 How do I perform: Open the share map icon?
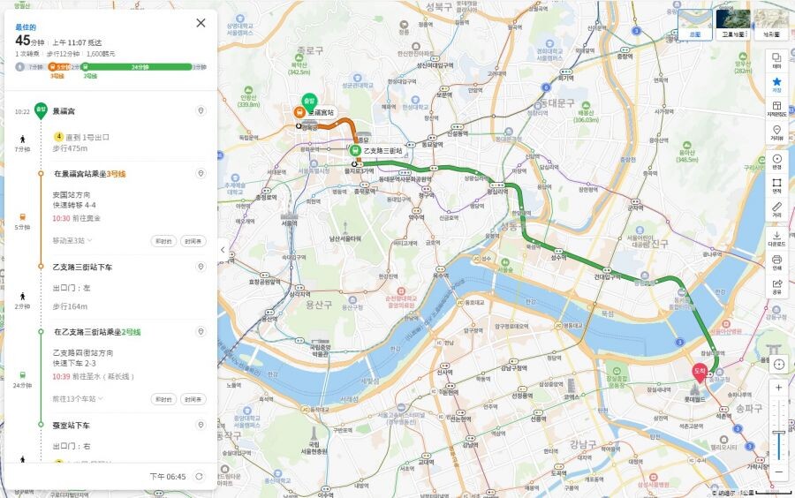(x=776, y=286)
